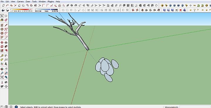The image size is (211, 108).
Task: Activate the Move tool
Action: [x=2, y=43]
